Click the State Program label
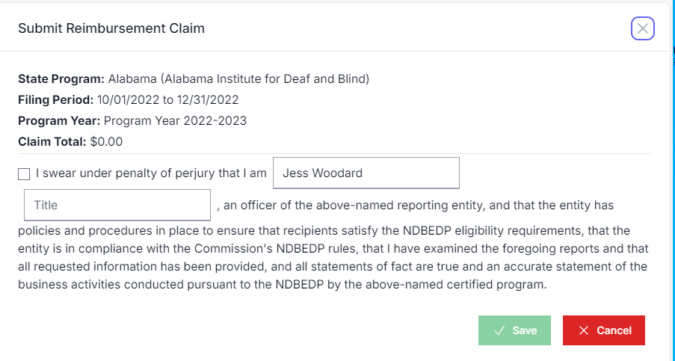Viewport: 675px width, 361px height. pyautogui.click(x=61, y=78)
